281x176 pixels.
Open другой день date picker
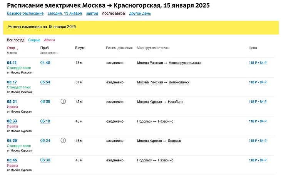coord(140,13)
